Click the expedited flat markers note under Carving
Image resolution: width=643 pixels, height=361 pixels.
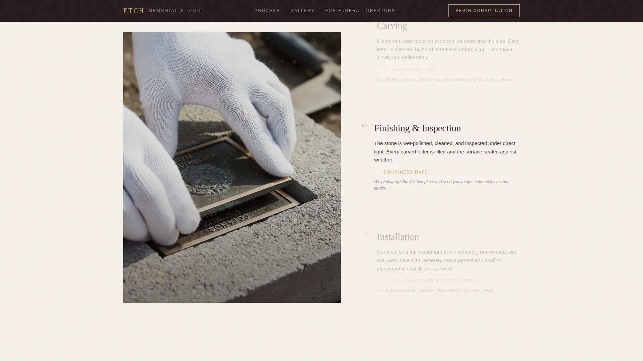point(445,80)
